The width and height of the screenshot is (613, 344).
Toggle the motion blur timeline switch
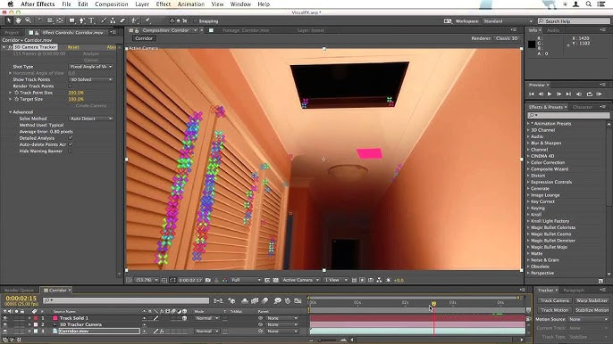pos(265,300)
